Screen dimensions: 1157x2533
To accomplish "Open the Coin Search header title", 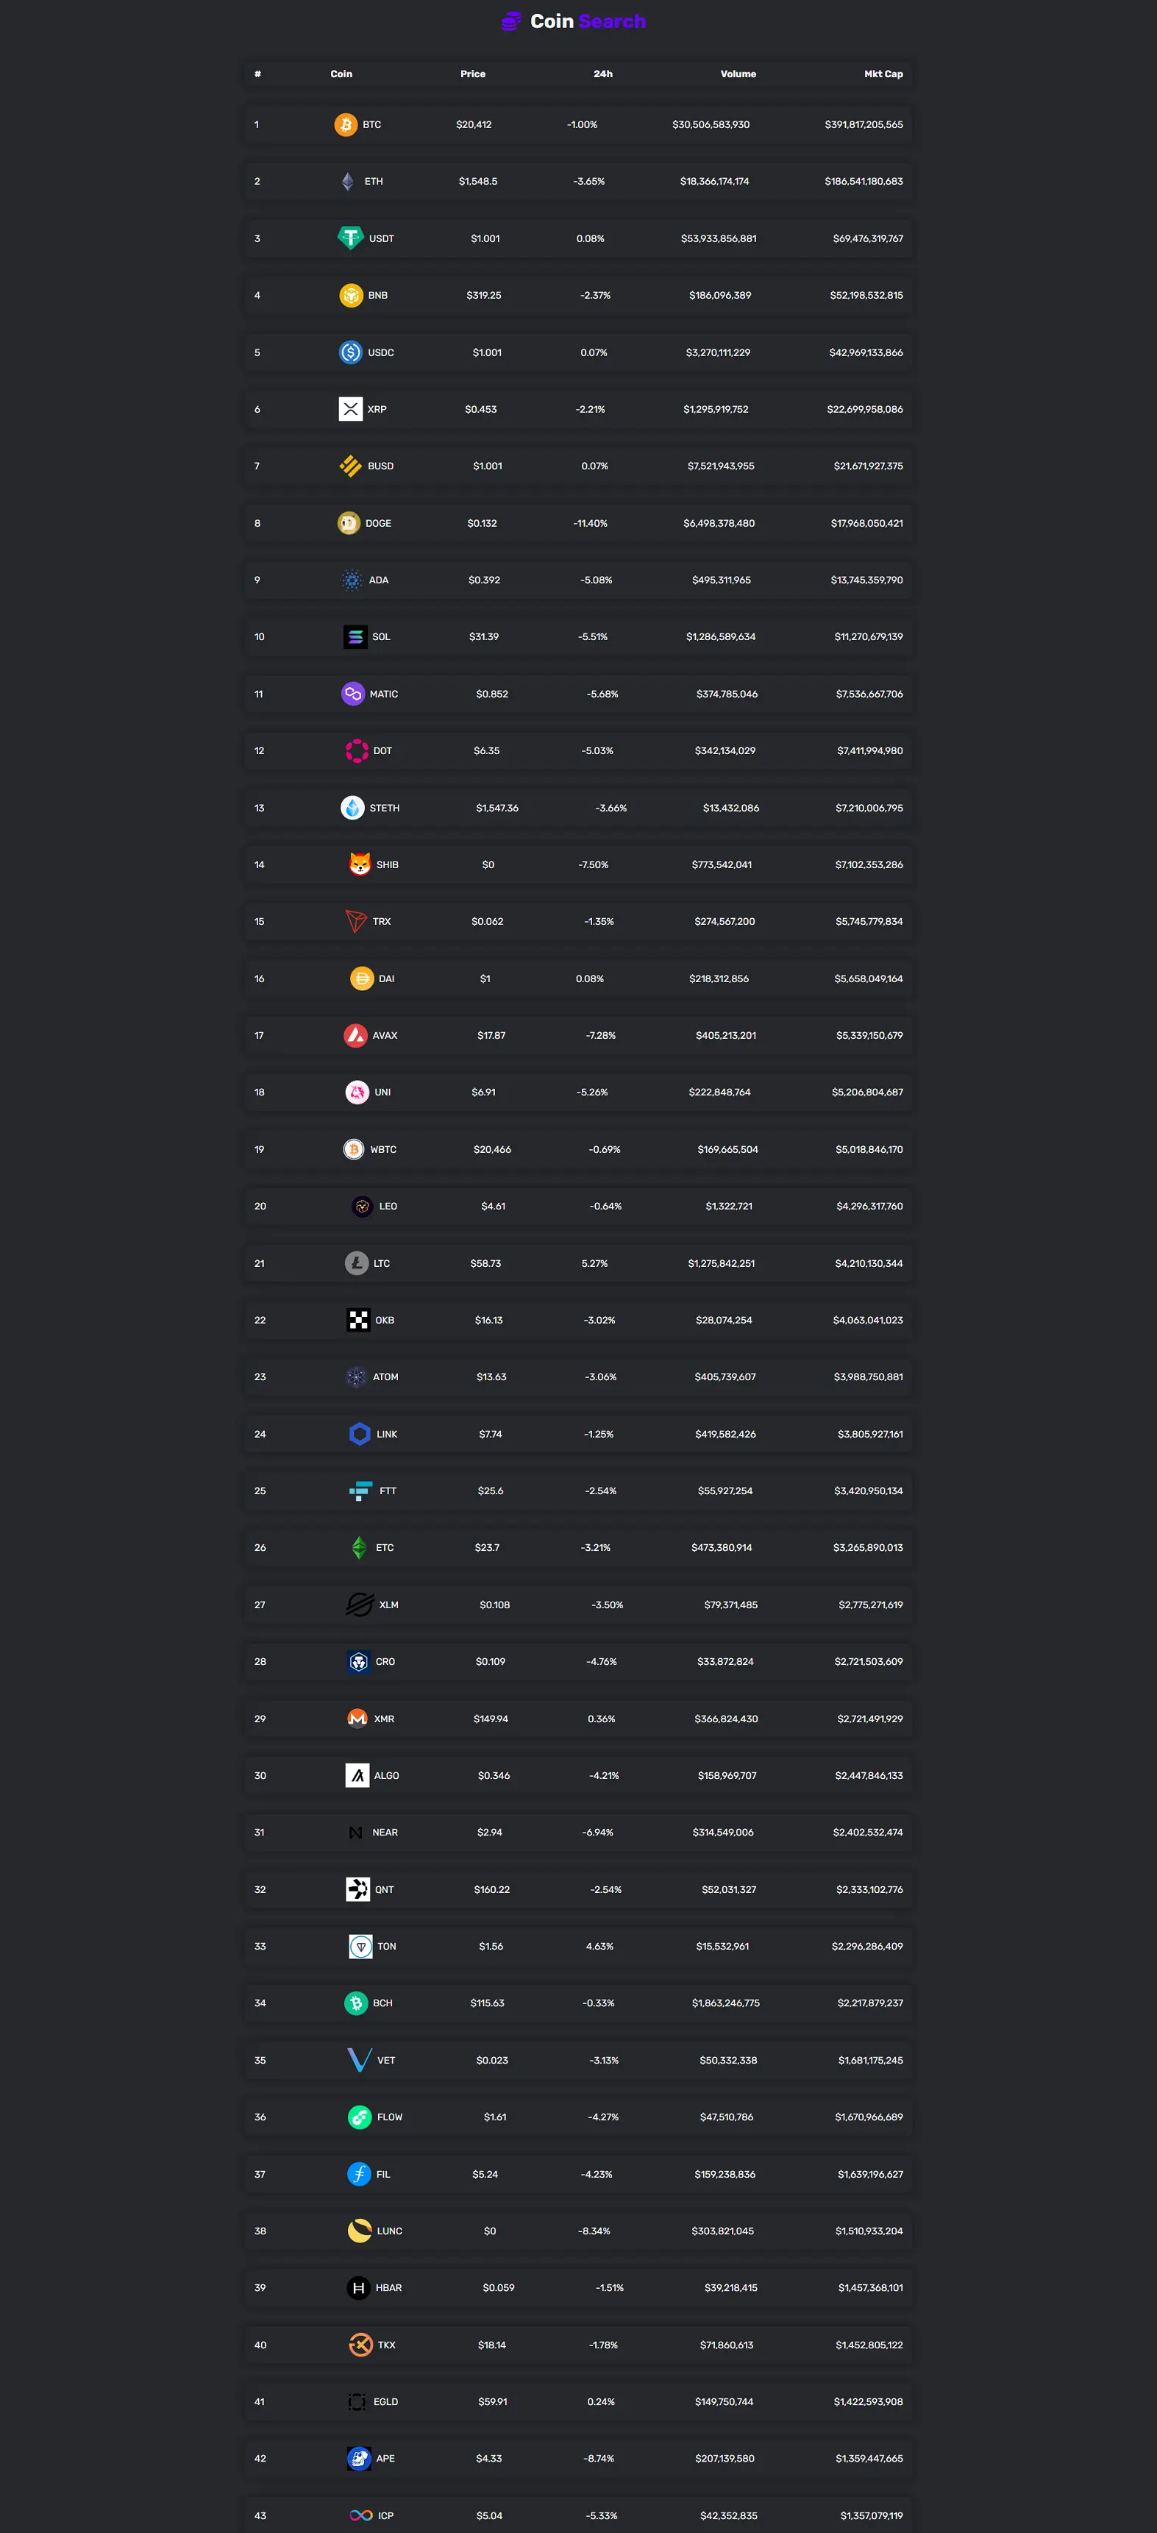I will pyautogui.click(x=588, y=21).
